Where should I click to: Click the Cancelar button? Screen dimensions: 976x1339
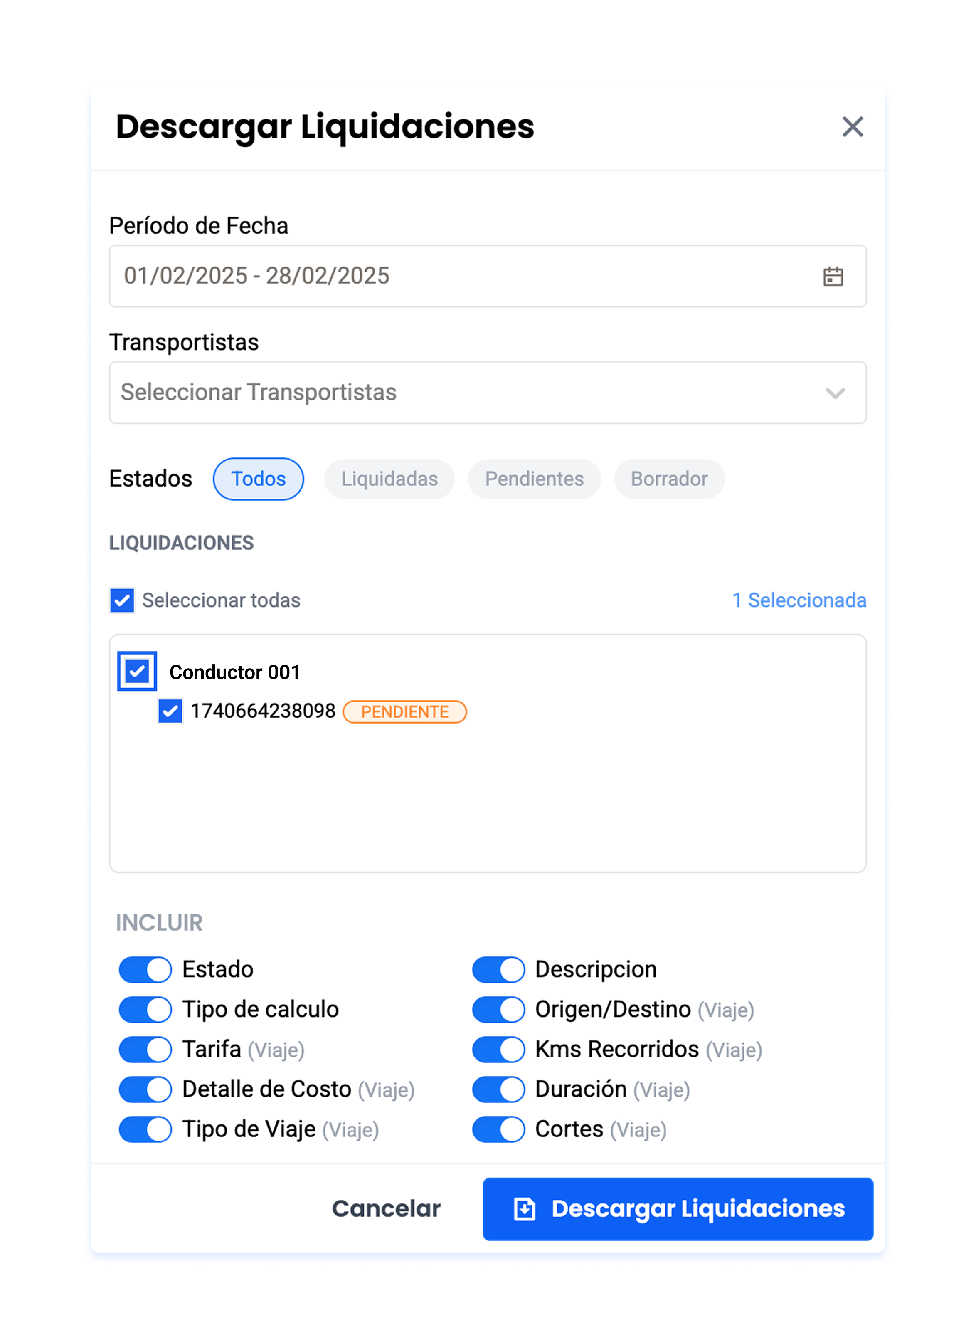pyautogui.click(x=387, y=1209)
